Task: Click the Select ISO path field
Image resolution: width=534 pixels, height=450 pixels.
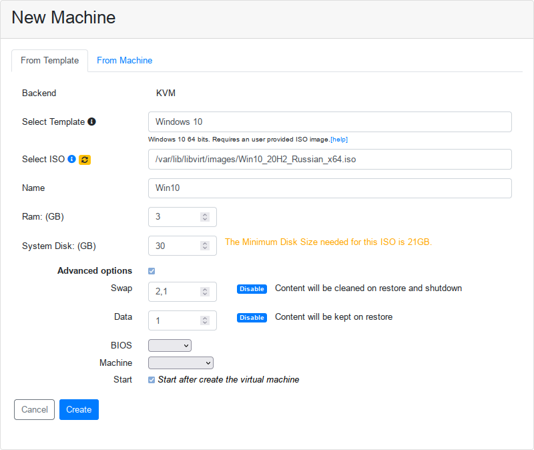Action: tap(330, 159)
